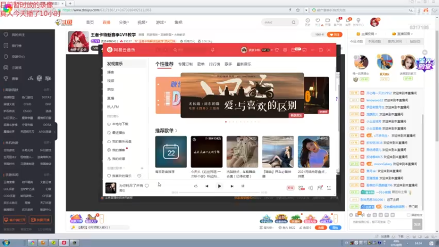
Task: Enable the 屏蔽特效 checkbox in chat
Action: pos(409,215)
